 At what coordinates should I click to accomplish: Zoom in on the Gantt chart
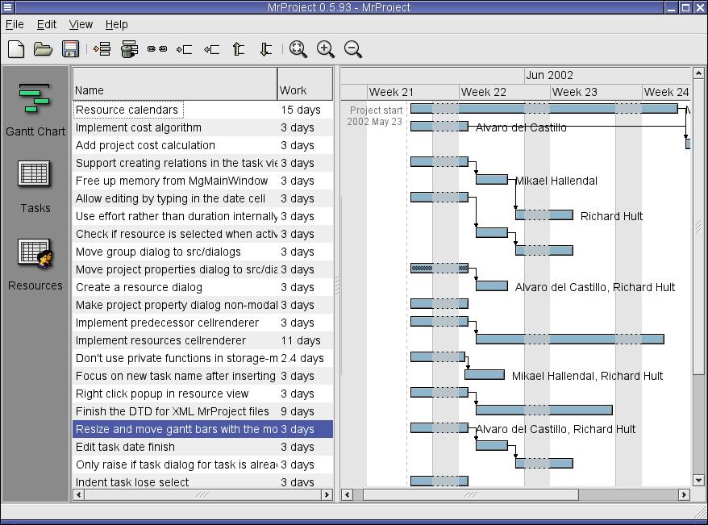click(326, 48)
